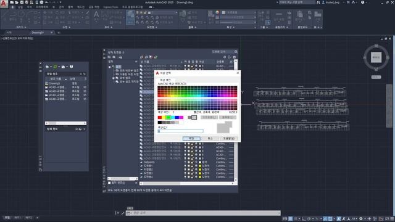Click the Print icon in quick access toolbar

pyautogui.click(x=41, y=2)
